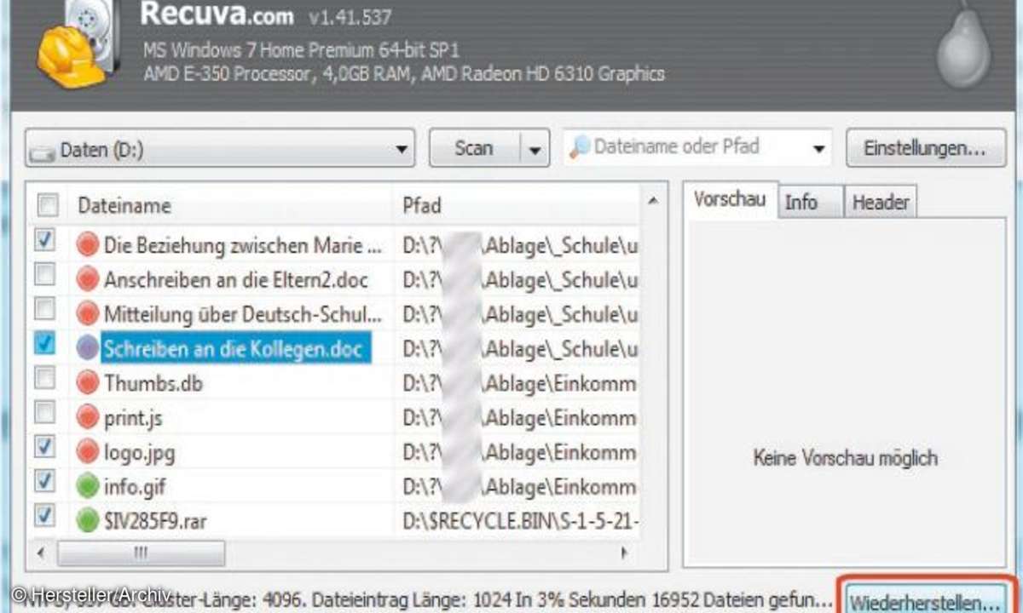Image resolution: width=1023 pixels, height=613 pixels.
Task: Uncheck the Die Beziehung zwischen Marie checkbox
Action: click(x=45, y=241)
